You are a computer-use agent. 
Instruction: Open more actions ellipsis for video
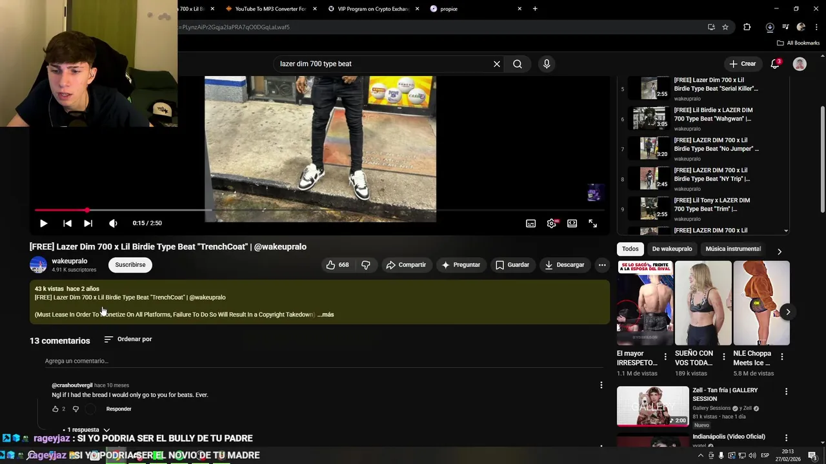click(602, 265)
